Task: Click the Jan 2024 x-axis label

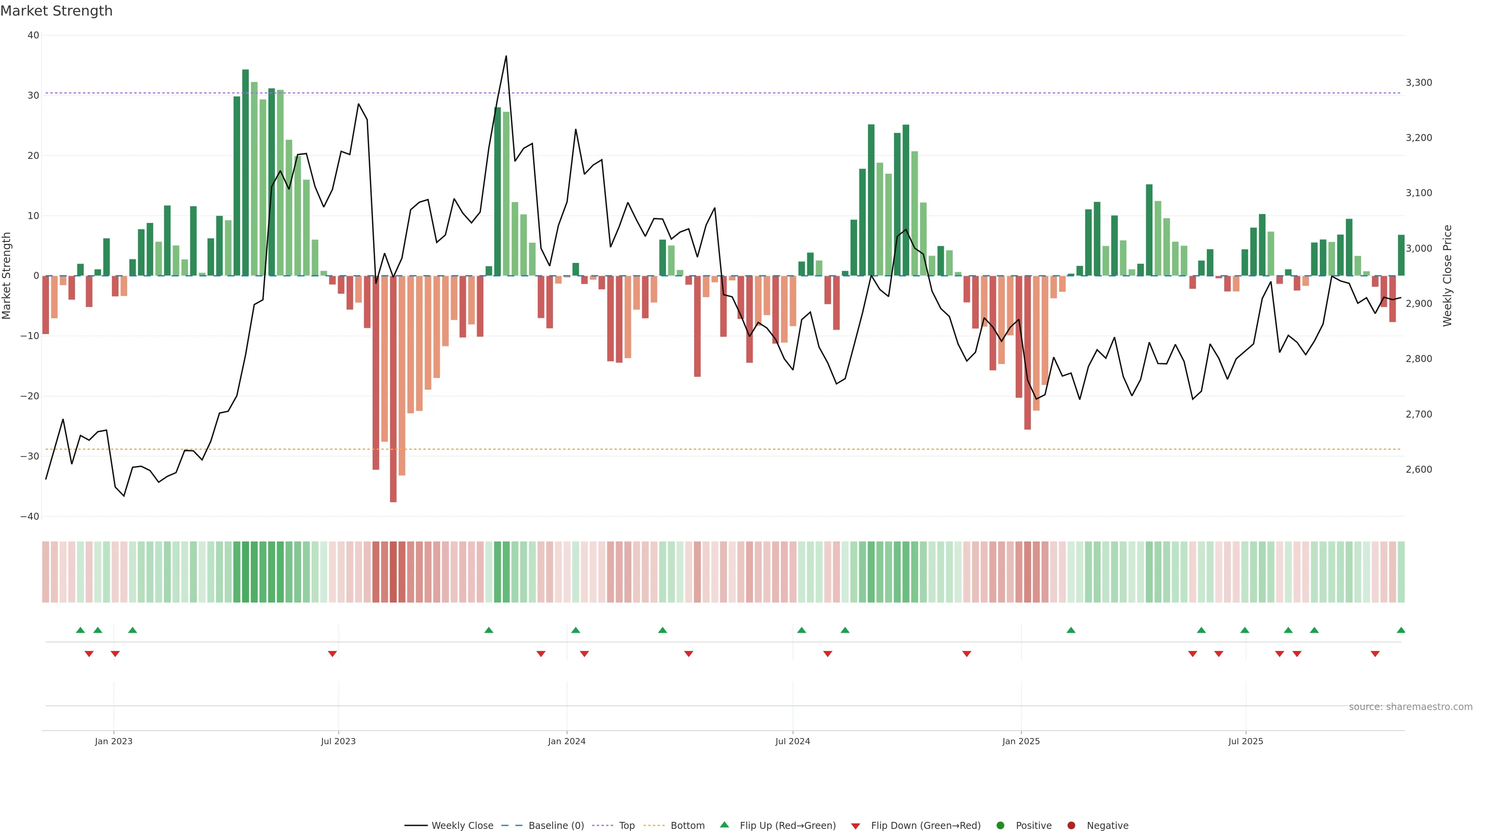Action: (x=566, y=741)
